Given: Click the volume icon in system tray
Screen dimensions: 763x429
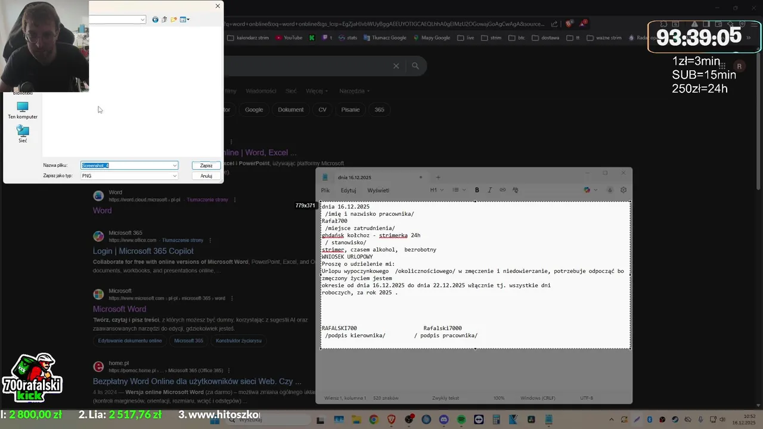Looking at the screenshot, I should click(722, 420).
